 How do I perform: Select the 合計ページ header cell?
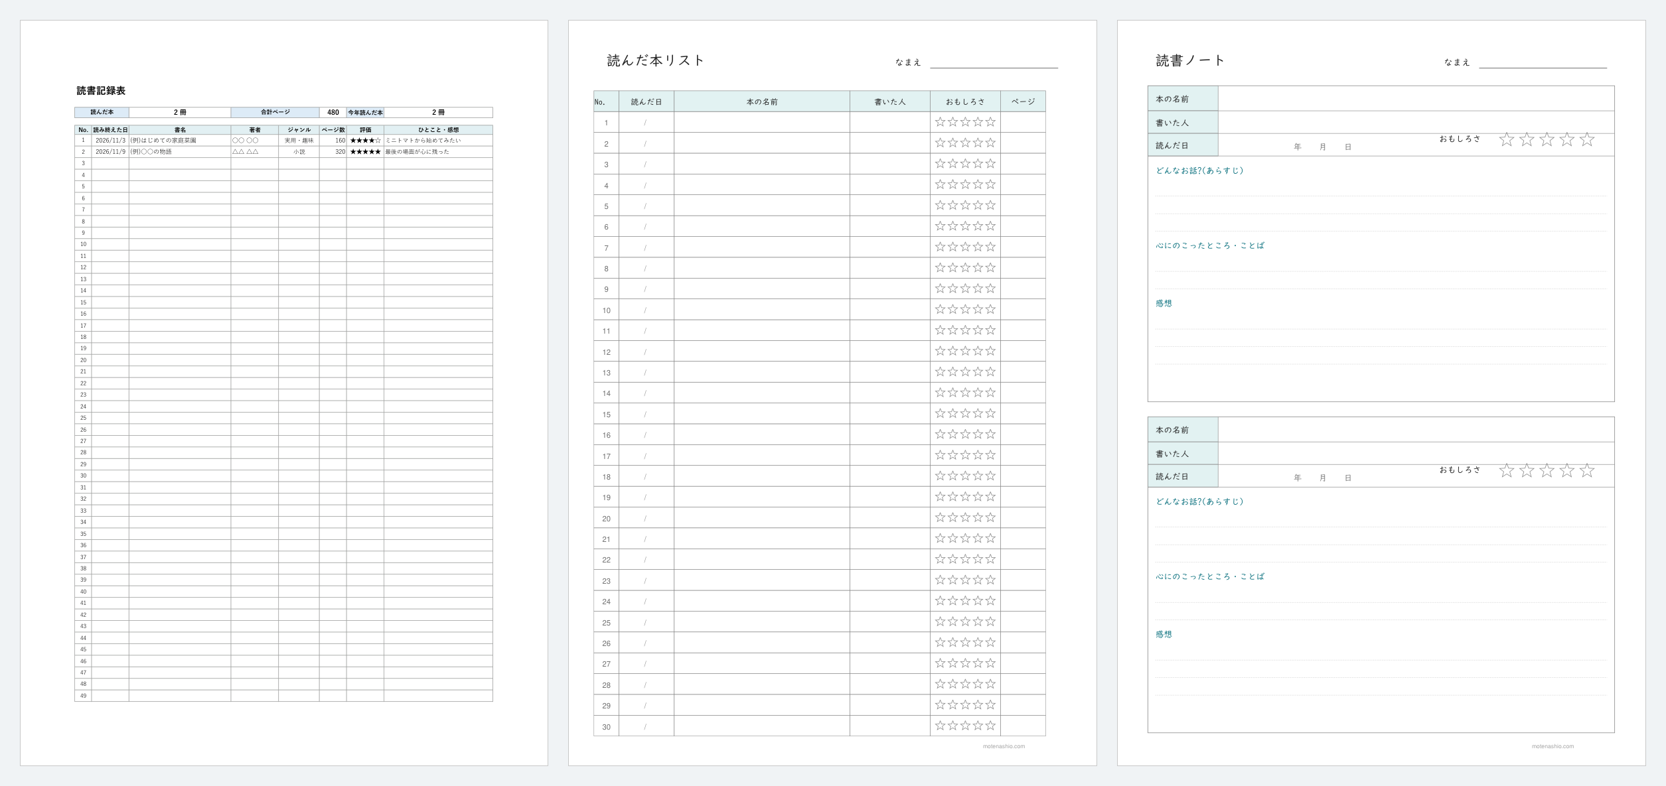pyautogui.click(x=275, y=113)
